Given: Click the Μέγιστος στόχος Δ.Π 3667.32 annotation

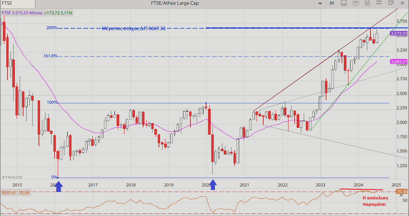Looking at the screenshot, I should pyautogui.click(x=134, y=28).
